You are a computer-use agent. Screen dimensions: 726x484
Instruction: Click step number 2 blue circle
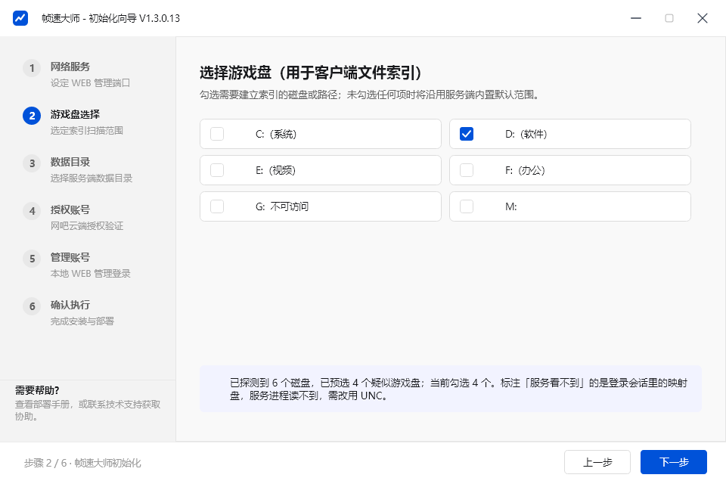pyautogui.click(x=32, y=116)
